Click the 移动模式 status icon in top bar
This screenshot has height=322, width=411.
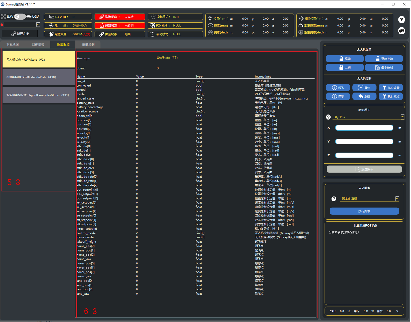pos(152,34)
